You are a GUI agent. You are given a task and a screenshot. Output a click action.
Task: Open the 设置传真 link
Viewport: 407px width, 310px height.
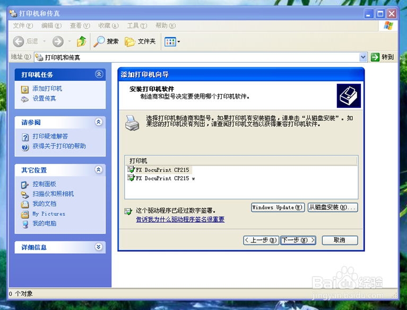click(45, 98)
